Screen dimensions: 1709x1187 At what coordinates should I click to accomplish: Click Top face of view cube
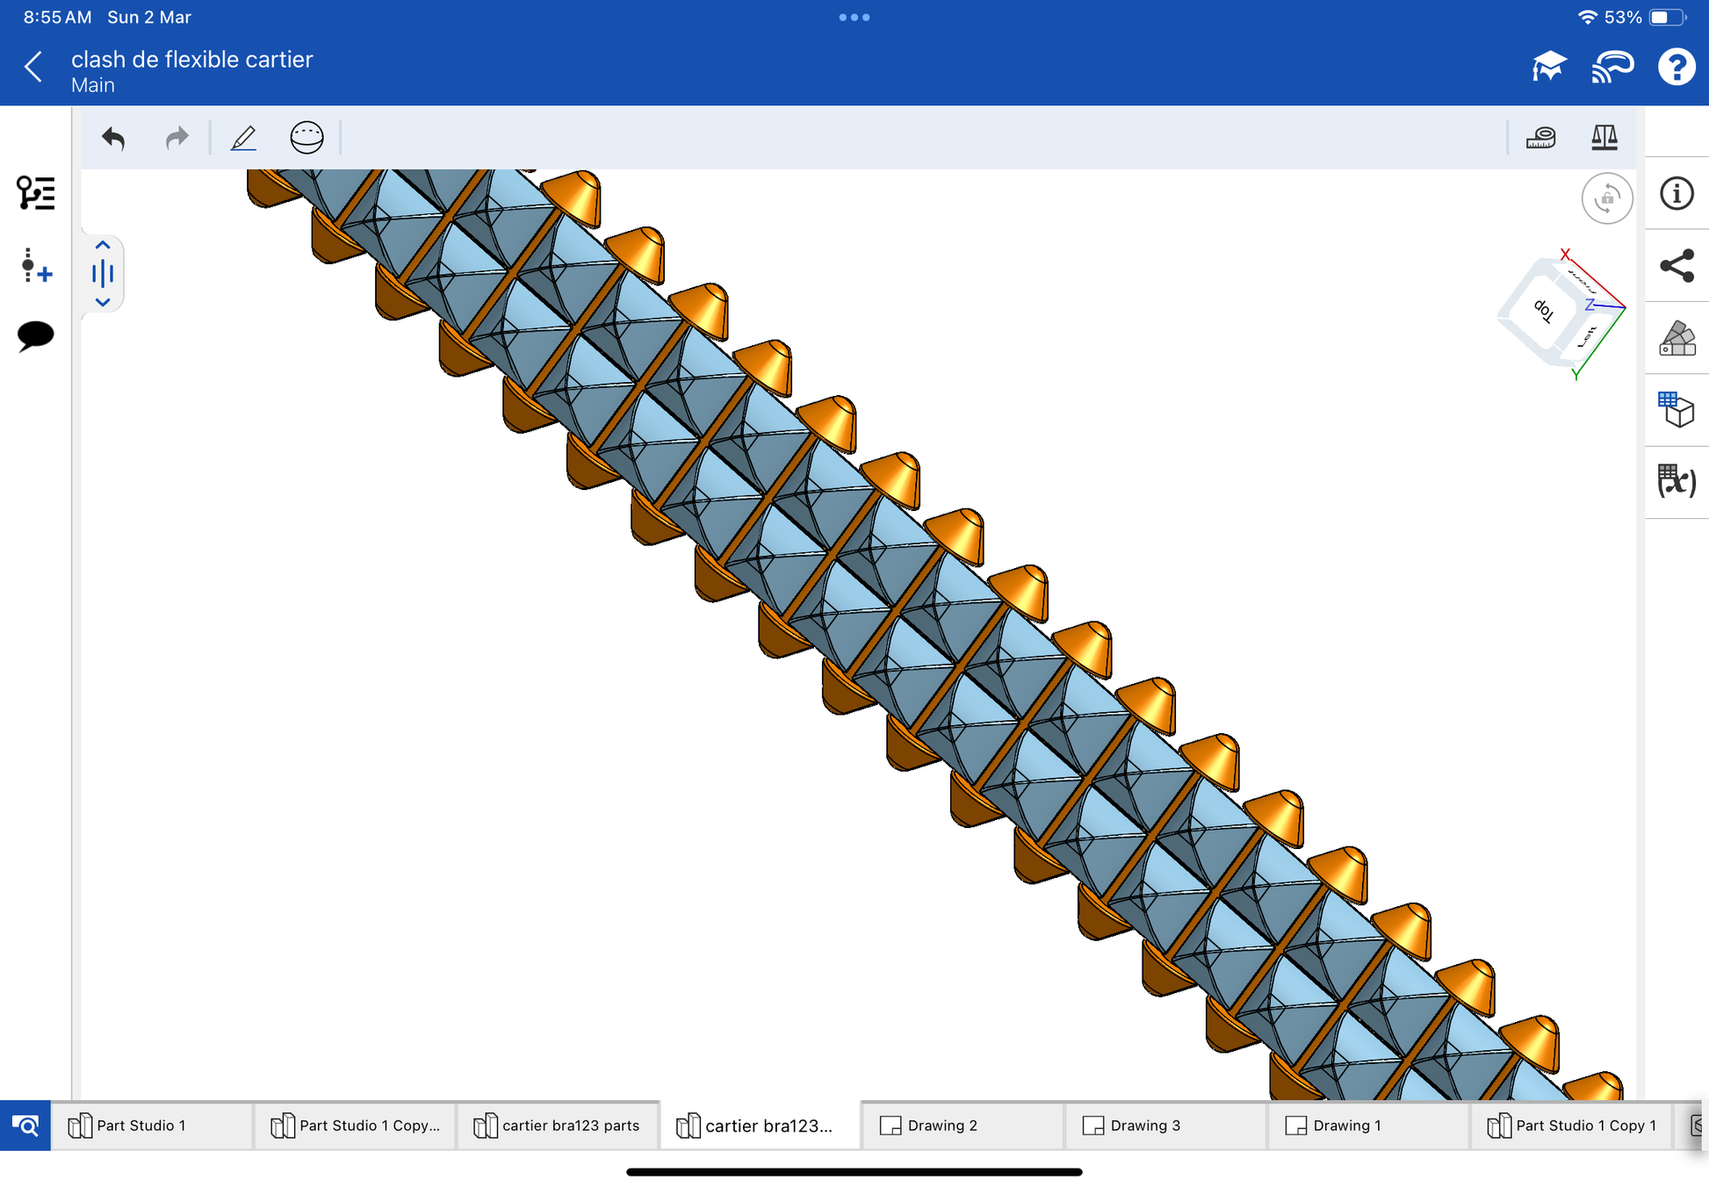click(1543, 311)
